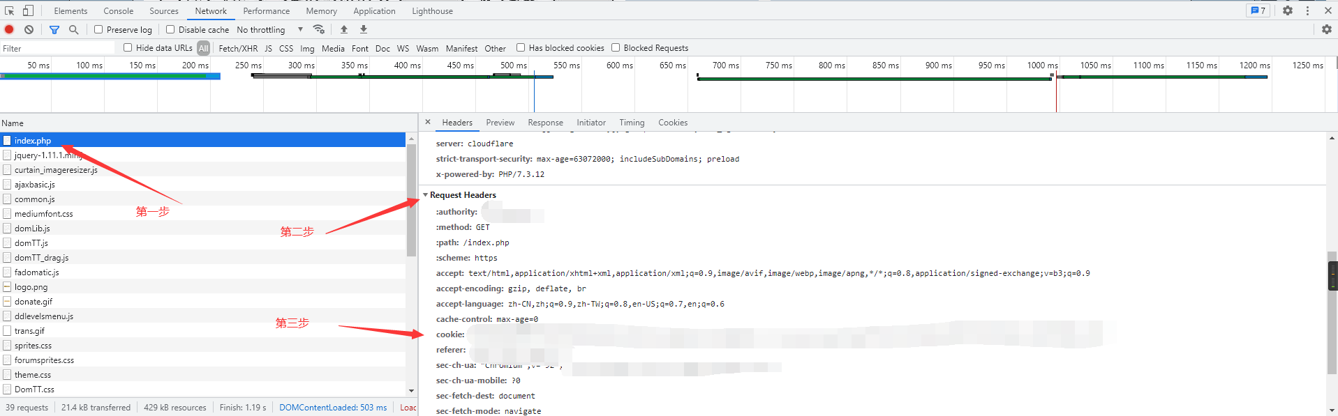Filter requests by Doc type
This screenshot has width=1338, height=416.
[x=382, y=48]
